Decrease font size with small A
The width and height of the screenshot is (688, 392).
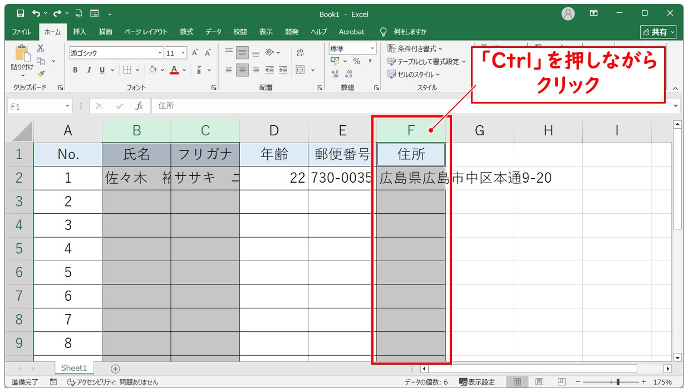(208, 53)
